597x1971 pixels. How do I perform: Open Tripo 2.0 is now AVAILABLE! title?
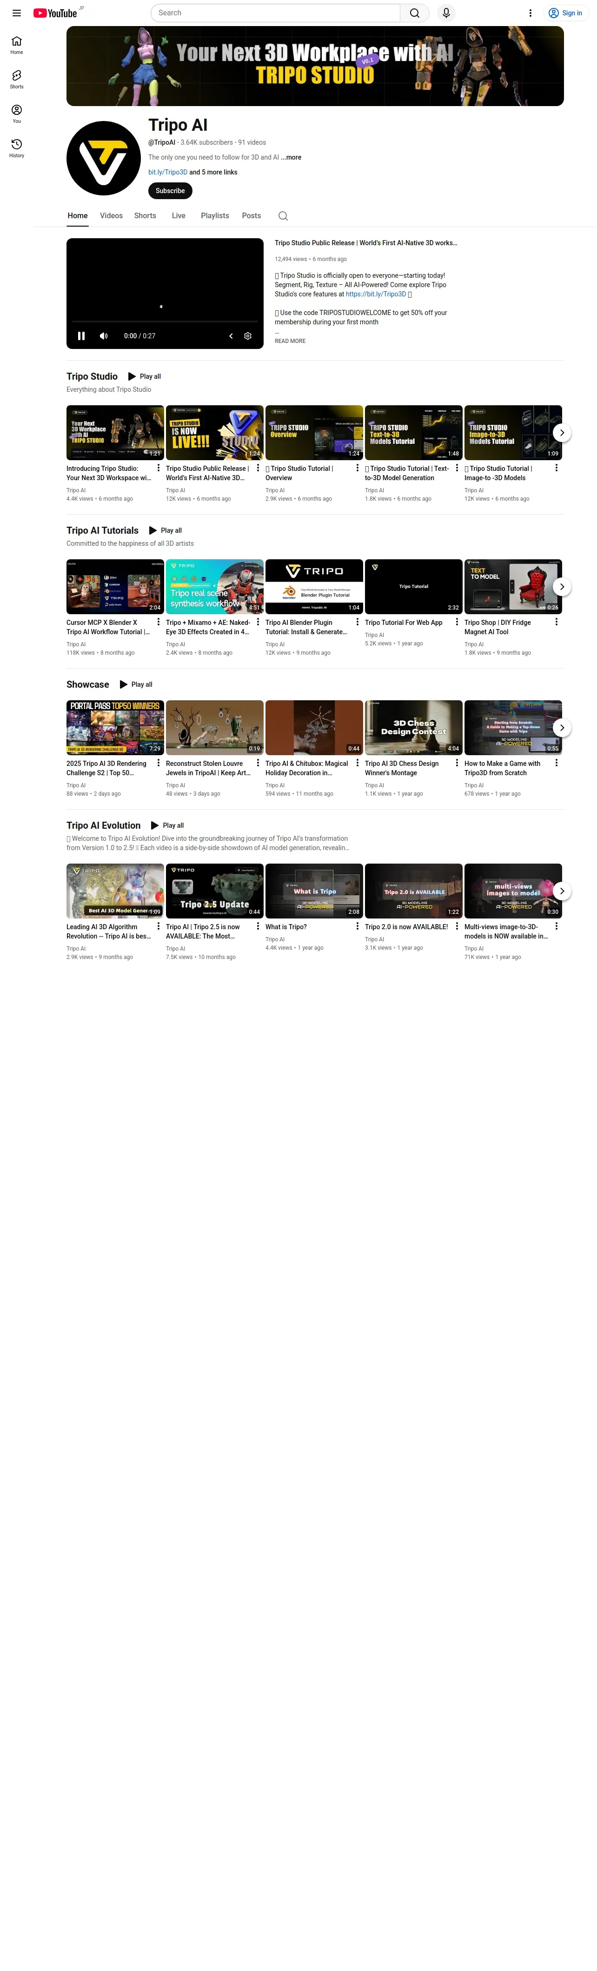[407, 926]
